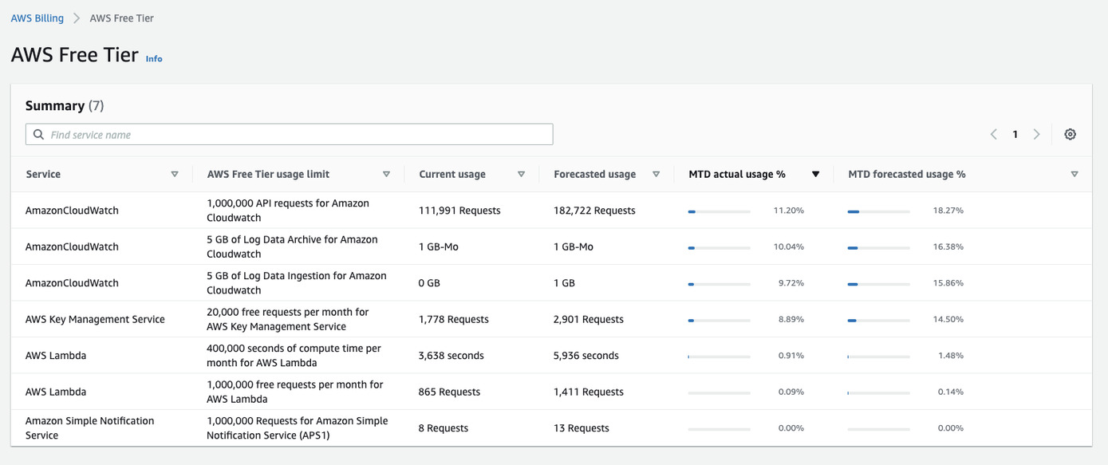Open Info link beside AWS Free Tier

pyautogui.click(x=154, y=58)
